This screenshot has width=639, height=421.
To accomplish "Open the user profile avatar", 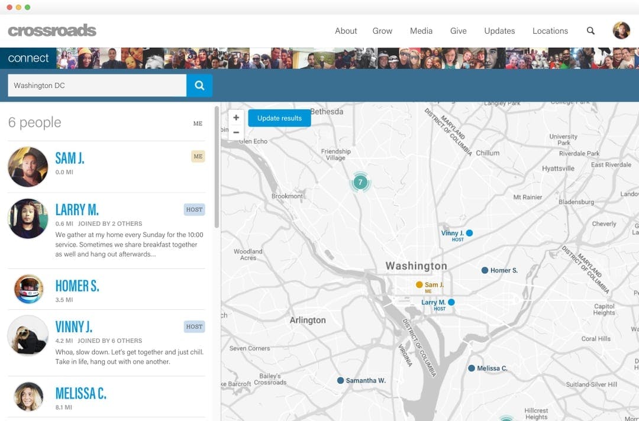I will click(x=621, y=30).
